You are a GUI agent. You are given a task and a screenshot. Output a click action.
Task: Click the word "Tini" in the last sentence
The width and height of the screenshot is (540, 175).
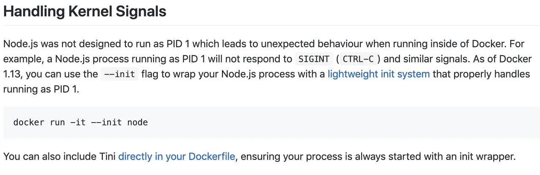(x=108, y=157)
